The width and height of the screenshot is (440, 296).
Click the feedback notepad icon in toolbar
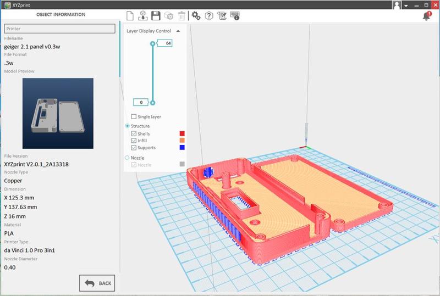(x=222, y=16)
